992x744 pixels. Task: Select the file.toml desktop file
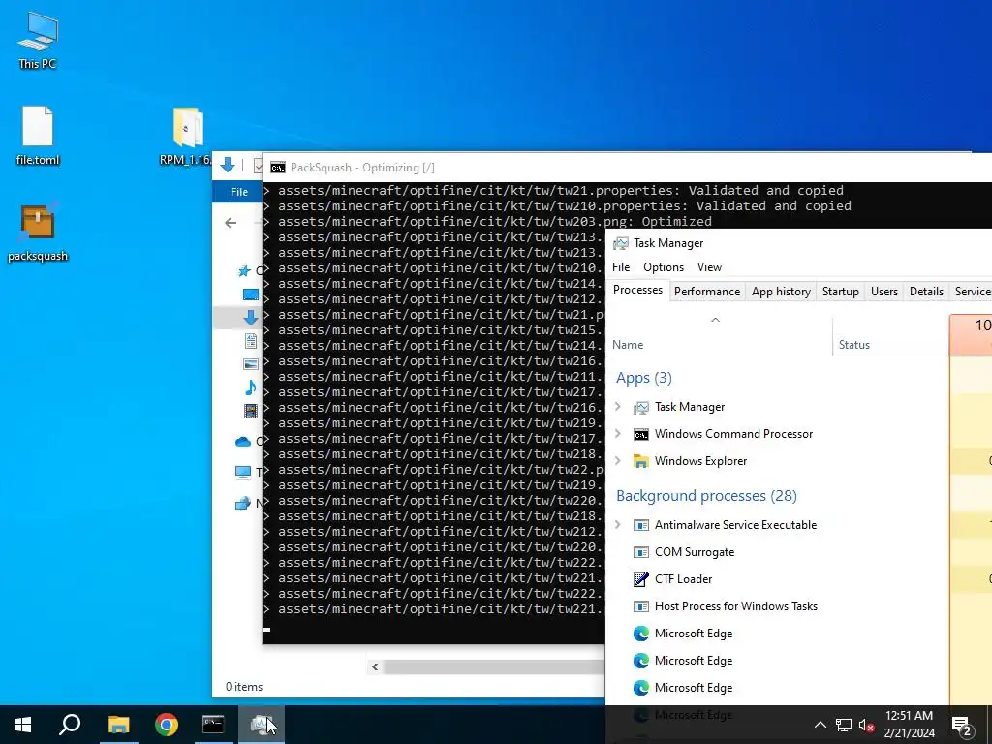[38, 135]
